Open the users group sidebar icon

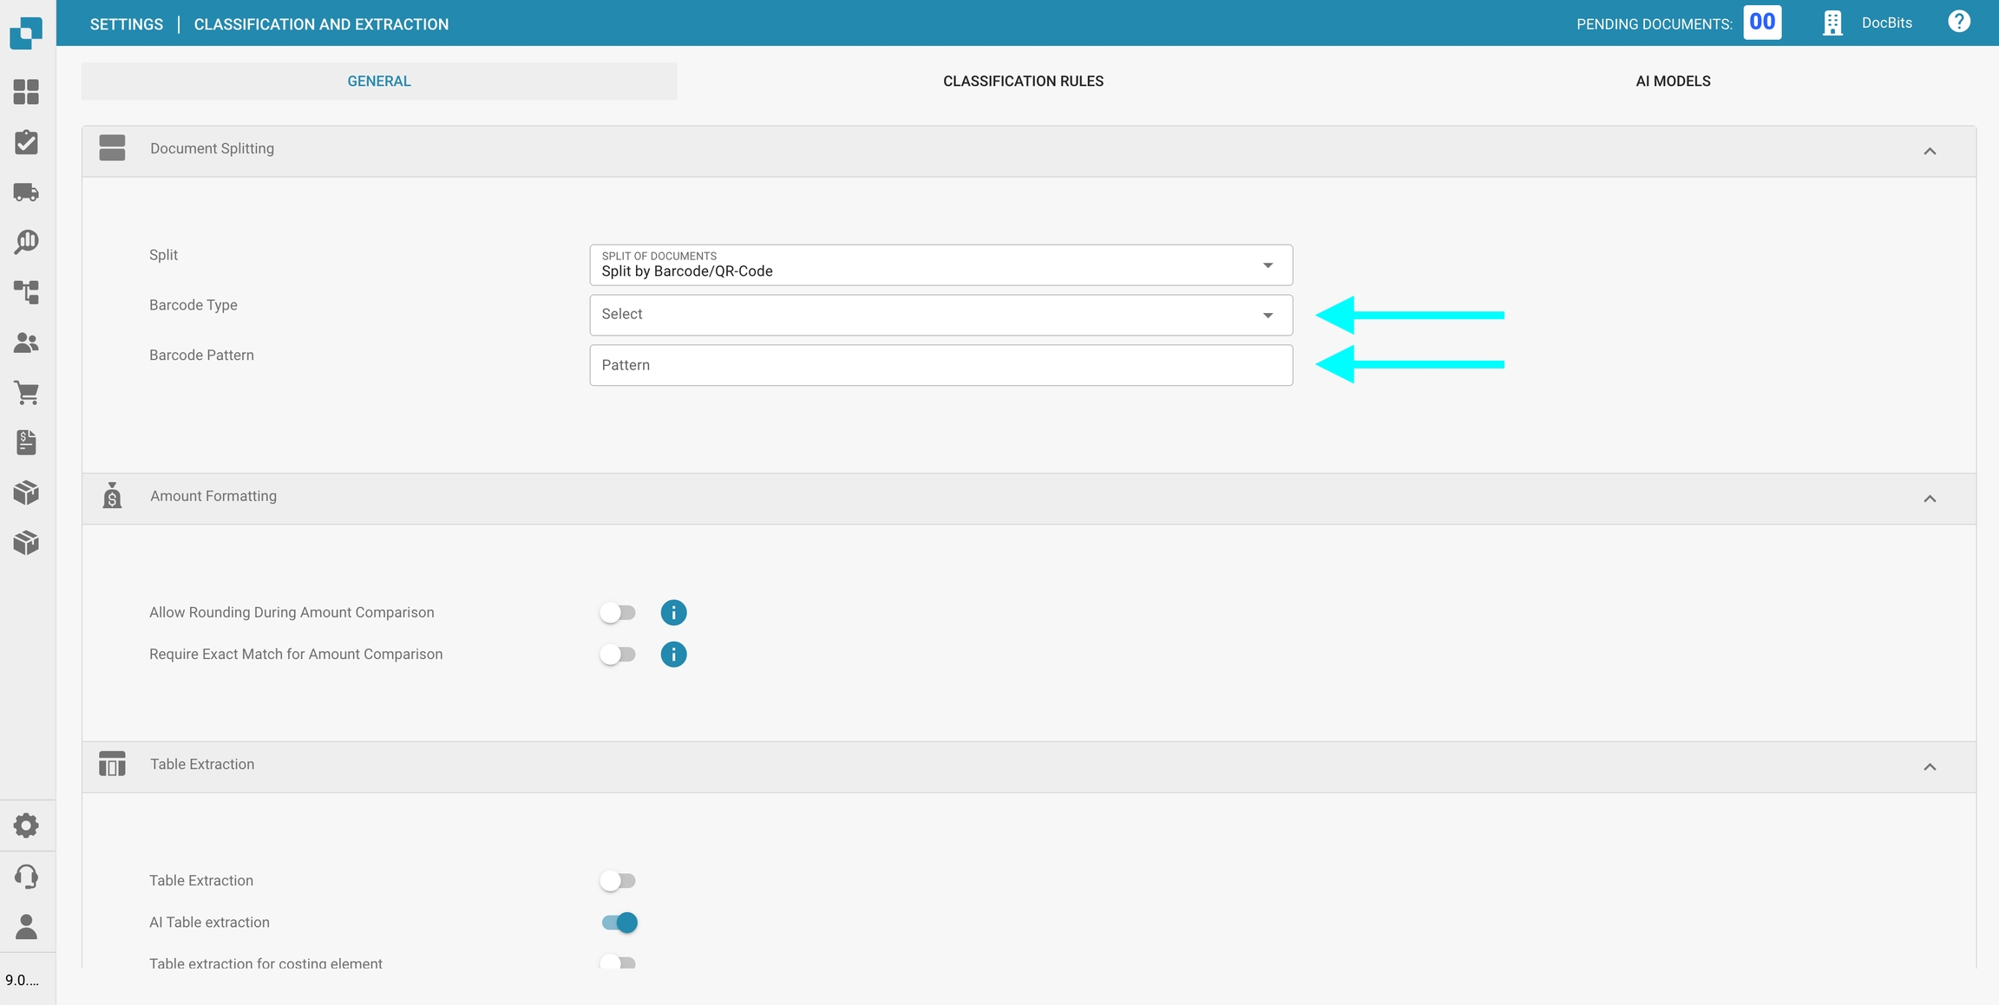(x=26, y=343)
